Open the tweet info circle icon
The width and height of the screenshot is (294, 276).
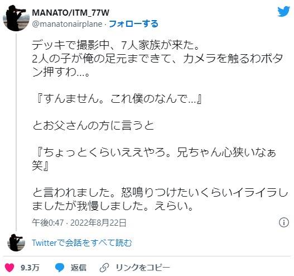pos(284,222)
